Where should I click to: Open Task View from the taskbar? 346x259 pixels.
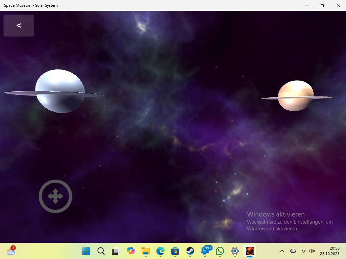click(x=116, y=251)
